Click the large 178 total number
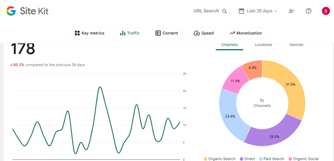Screen dimensions: 334x161 point(23,48)
